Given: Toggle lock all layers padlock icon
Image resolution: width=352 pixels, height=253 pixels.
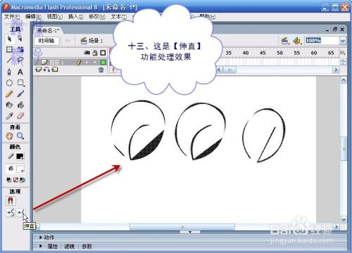Looking at the screenshot, I should (95, 53).
